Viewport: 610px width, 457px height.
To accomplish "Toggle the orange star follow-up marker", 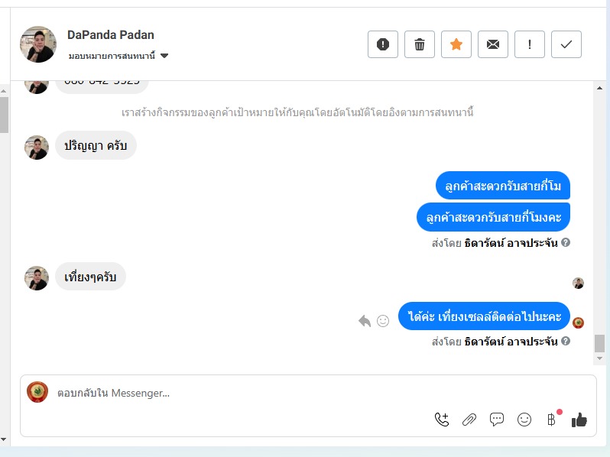I will click(456, 44).
